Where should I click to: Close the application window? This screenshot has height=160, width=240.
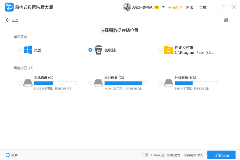click(234, 7)
